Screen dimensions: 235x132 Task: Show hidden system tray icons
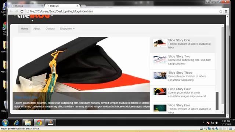click(x=203, y=123)
